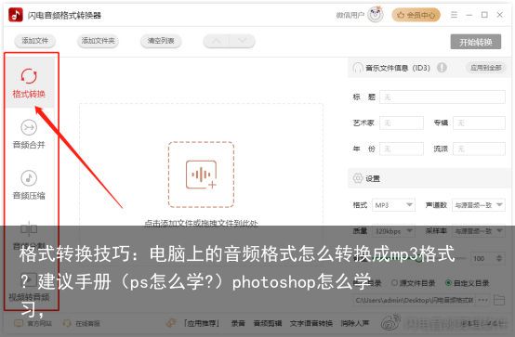Click the 标题 title input field
515x337 pixels.
442,97
